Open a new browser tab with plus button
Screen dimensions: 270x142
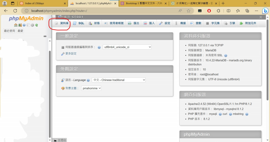[223, 3]
